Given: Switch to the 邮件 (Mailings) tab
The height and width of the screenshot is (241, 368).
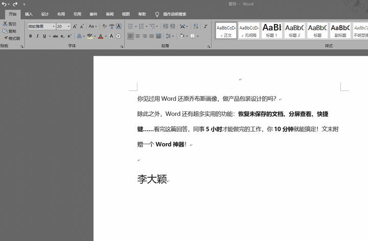Looking at the screenshot, I should click(94, 14).
